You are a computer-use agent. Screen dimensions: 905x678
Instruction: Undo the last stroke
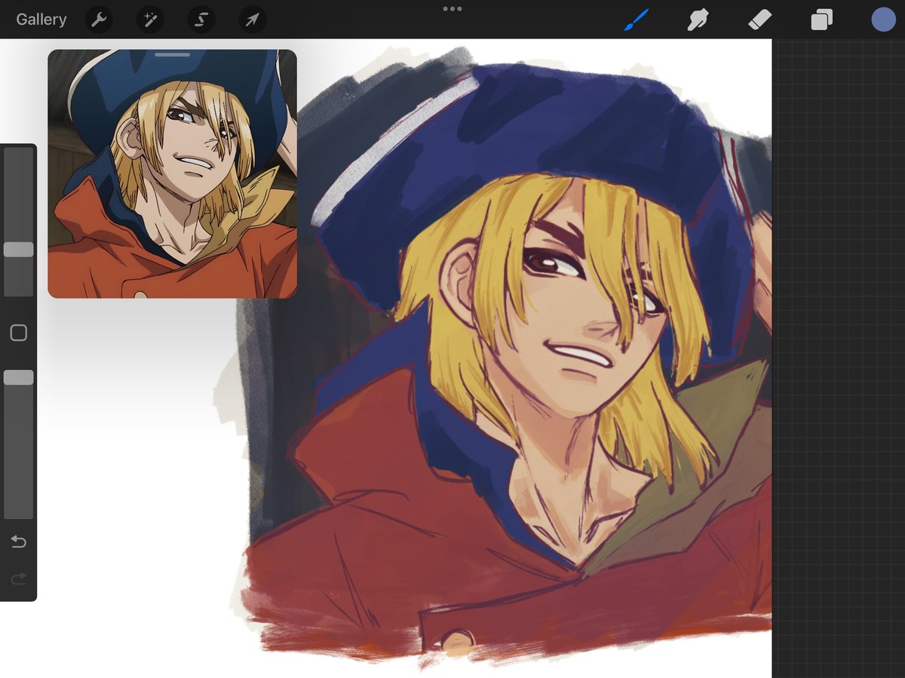tap(18, 542)
